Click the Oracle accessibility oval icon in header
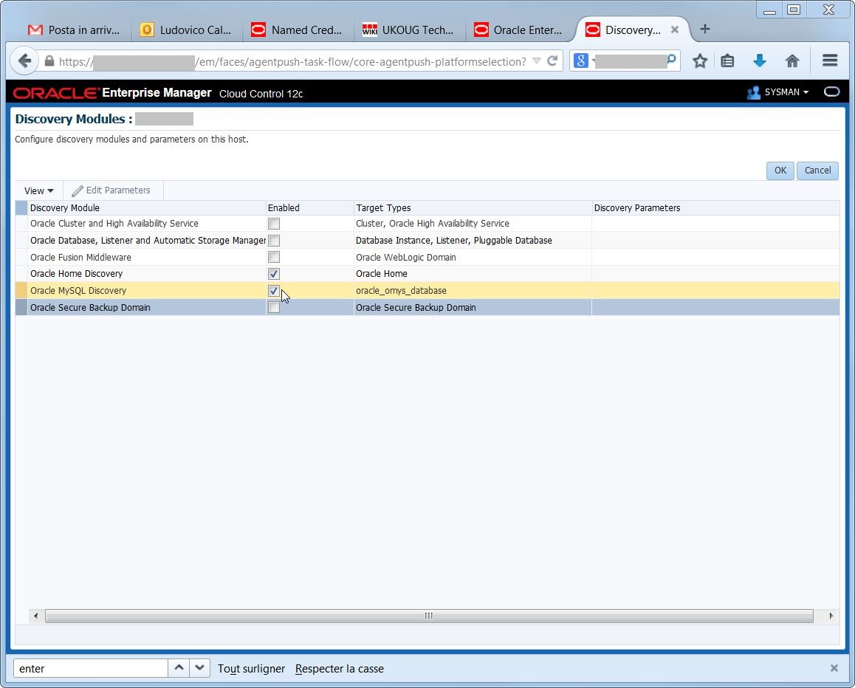The width and height of the screenshot is (855, 688). pyautogui.click(x=831, y=92)
